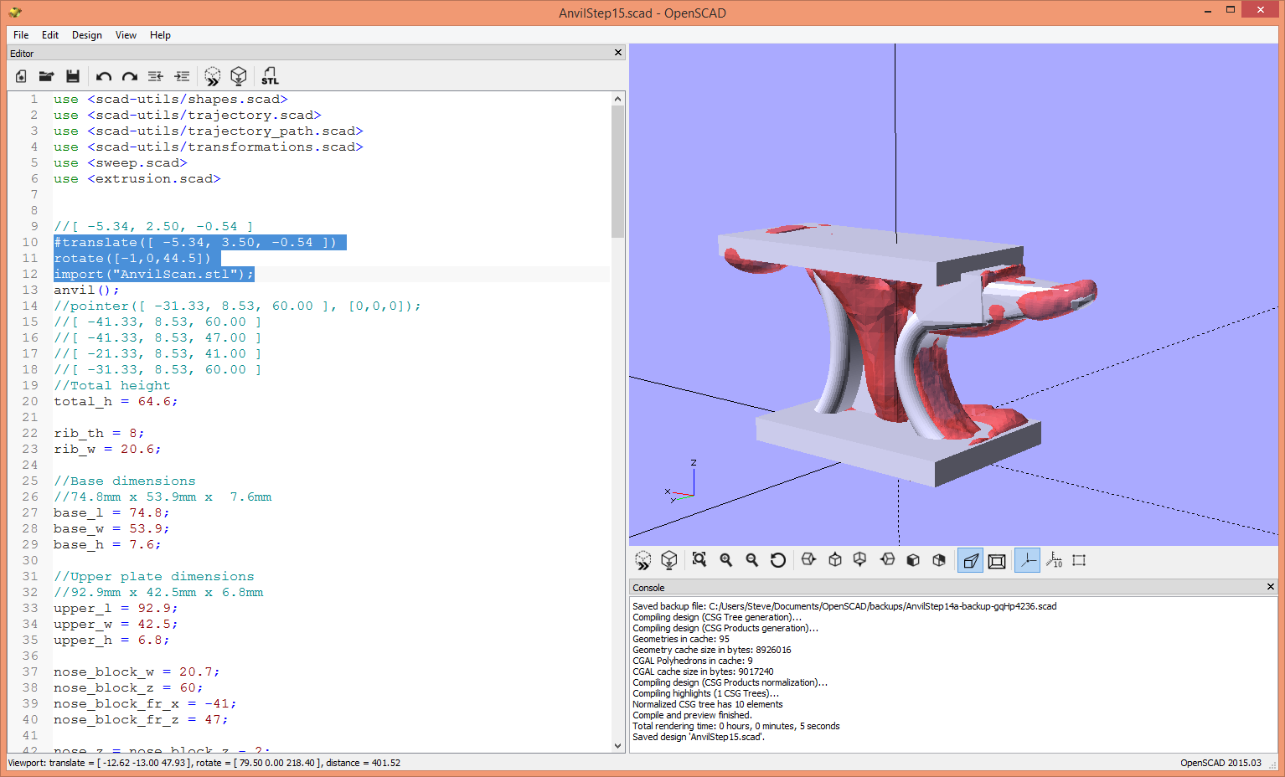Zoom in on the 3D viewport
1285x777 pixels.
coord(725,559)
